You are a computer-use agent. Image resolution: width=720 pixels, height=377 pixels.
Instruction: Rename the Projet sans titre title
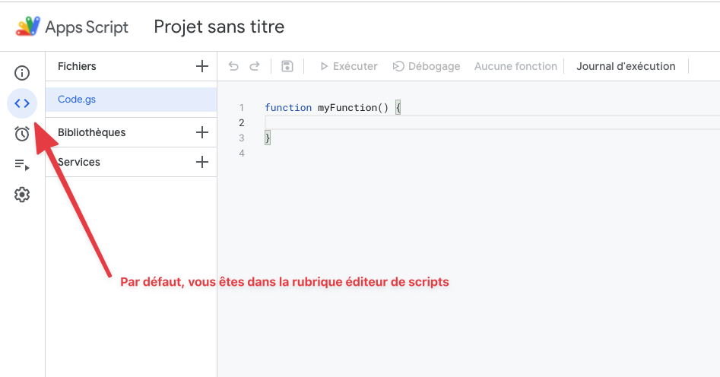pyautogui.click(x=219, y=27)
